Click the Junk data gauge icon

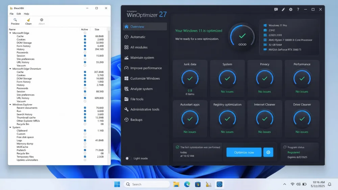(x=190, y=79)
